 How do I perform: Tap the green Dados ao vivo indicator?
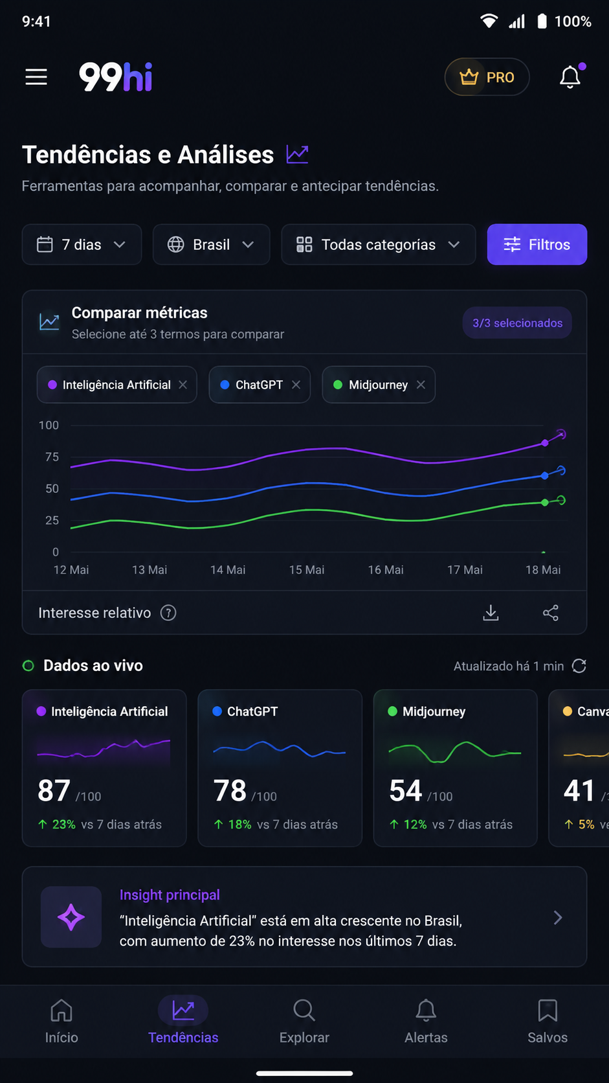tap(28, 666)
